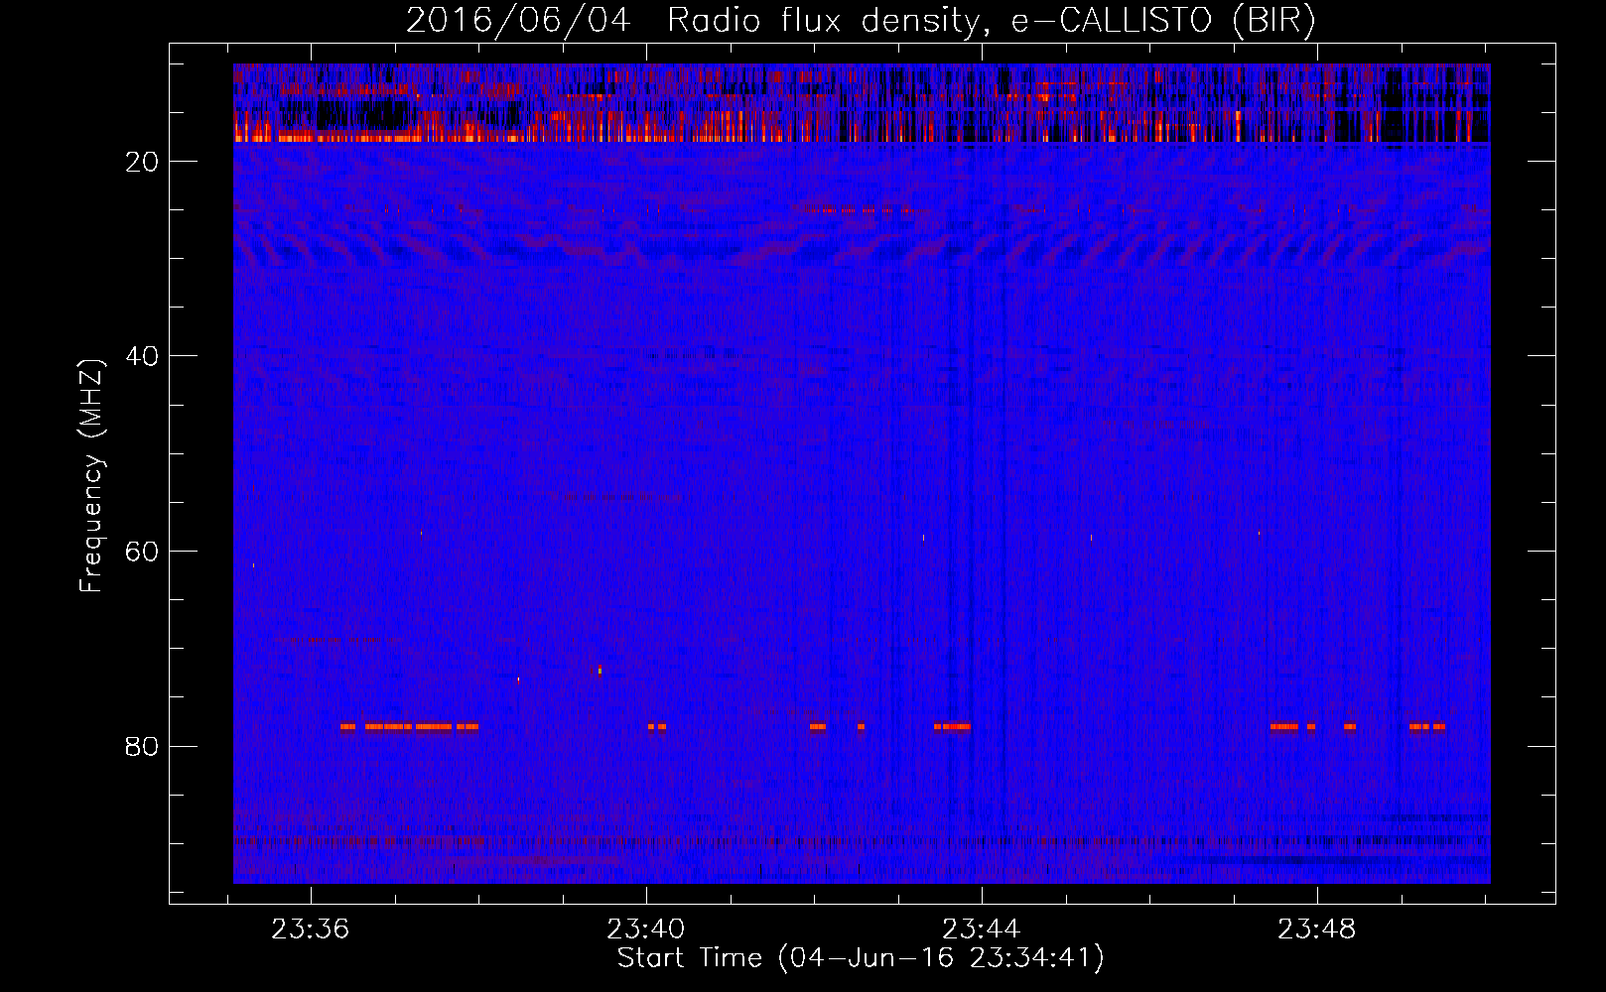
Task: Click the "Frequency (MHZ)" axis label
Action: [91, 476]
